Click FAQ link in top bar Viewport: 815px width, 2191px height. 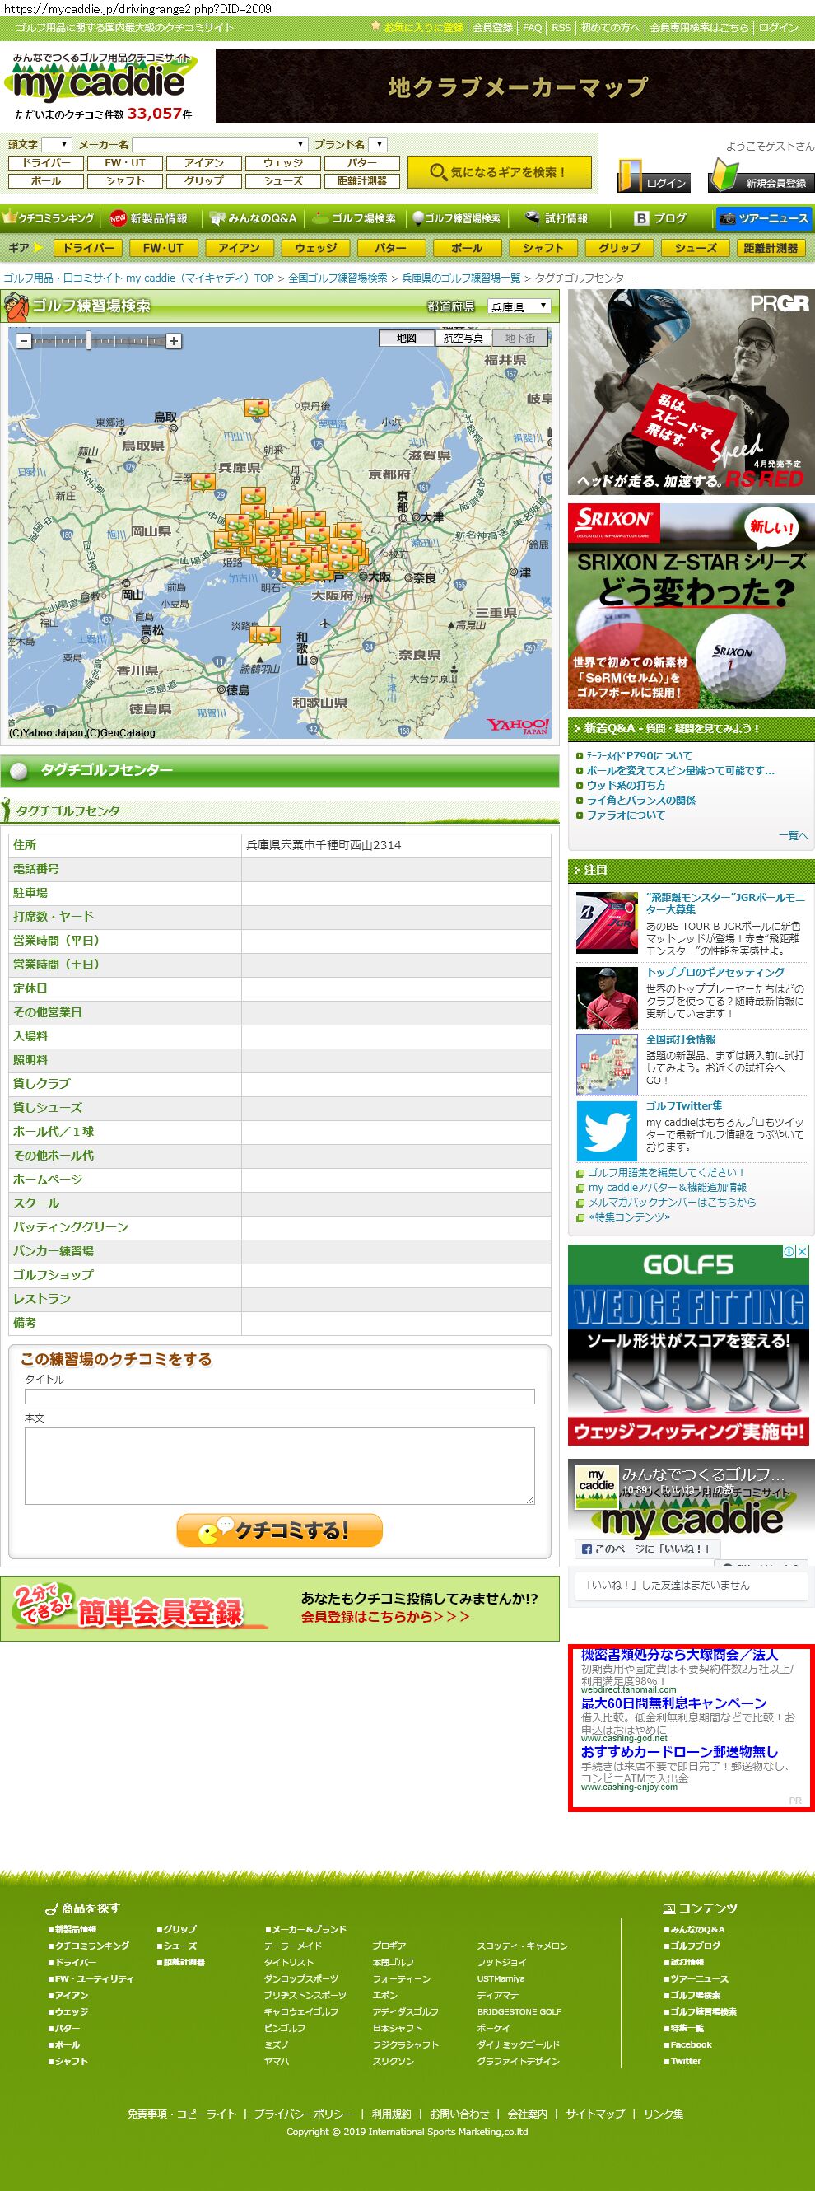[532, 28]
